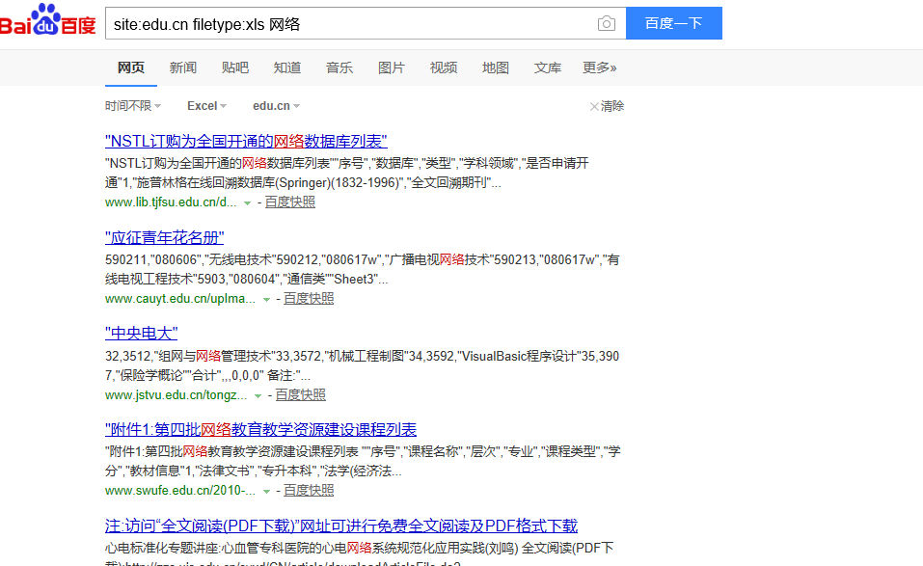Open the 图片 tab

[392, 67]
